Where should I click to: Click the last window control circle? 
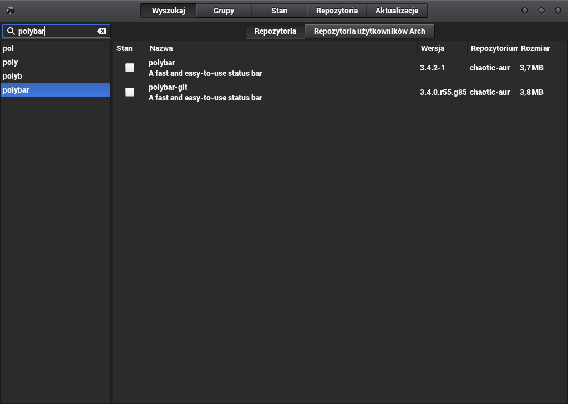pos(558,11)
